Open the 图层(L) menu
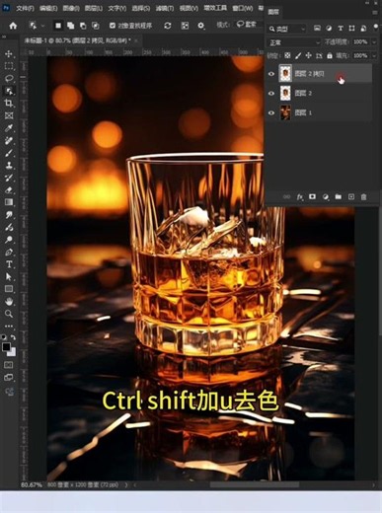The image size is (382, 513). 94,8
